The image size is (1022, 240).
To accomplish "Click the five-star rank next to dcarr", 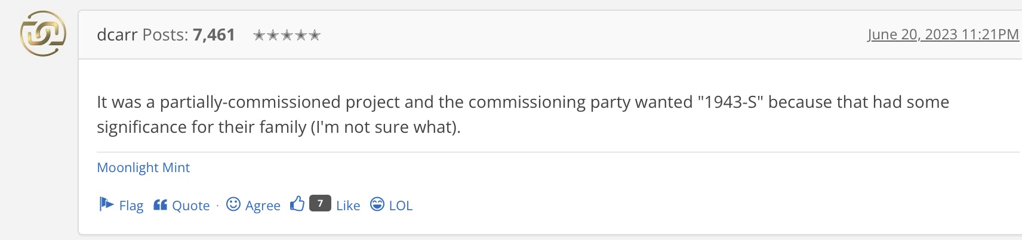I will point(287,36).
